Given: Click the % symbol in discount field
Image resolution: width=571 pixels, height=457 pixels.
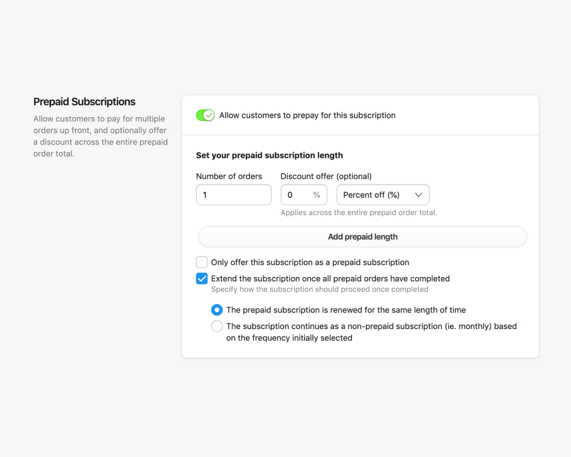Looking at the screenshot, I should pyautogui.click(x=317, y=195).
